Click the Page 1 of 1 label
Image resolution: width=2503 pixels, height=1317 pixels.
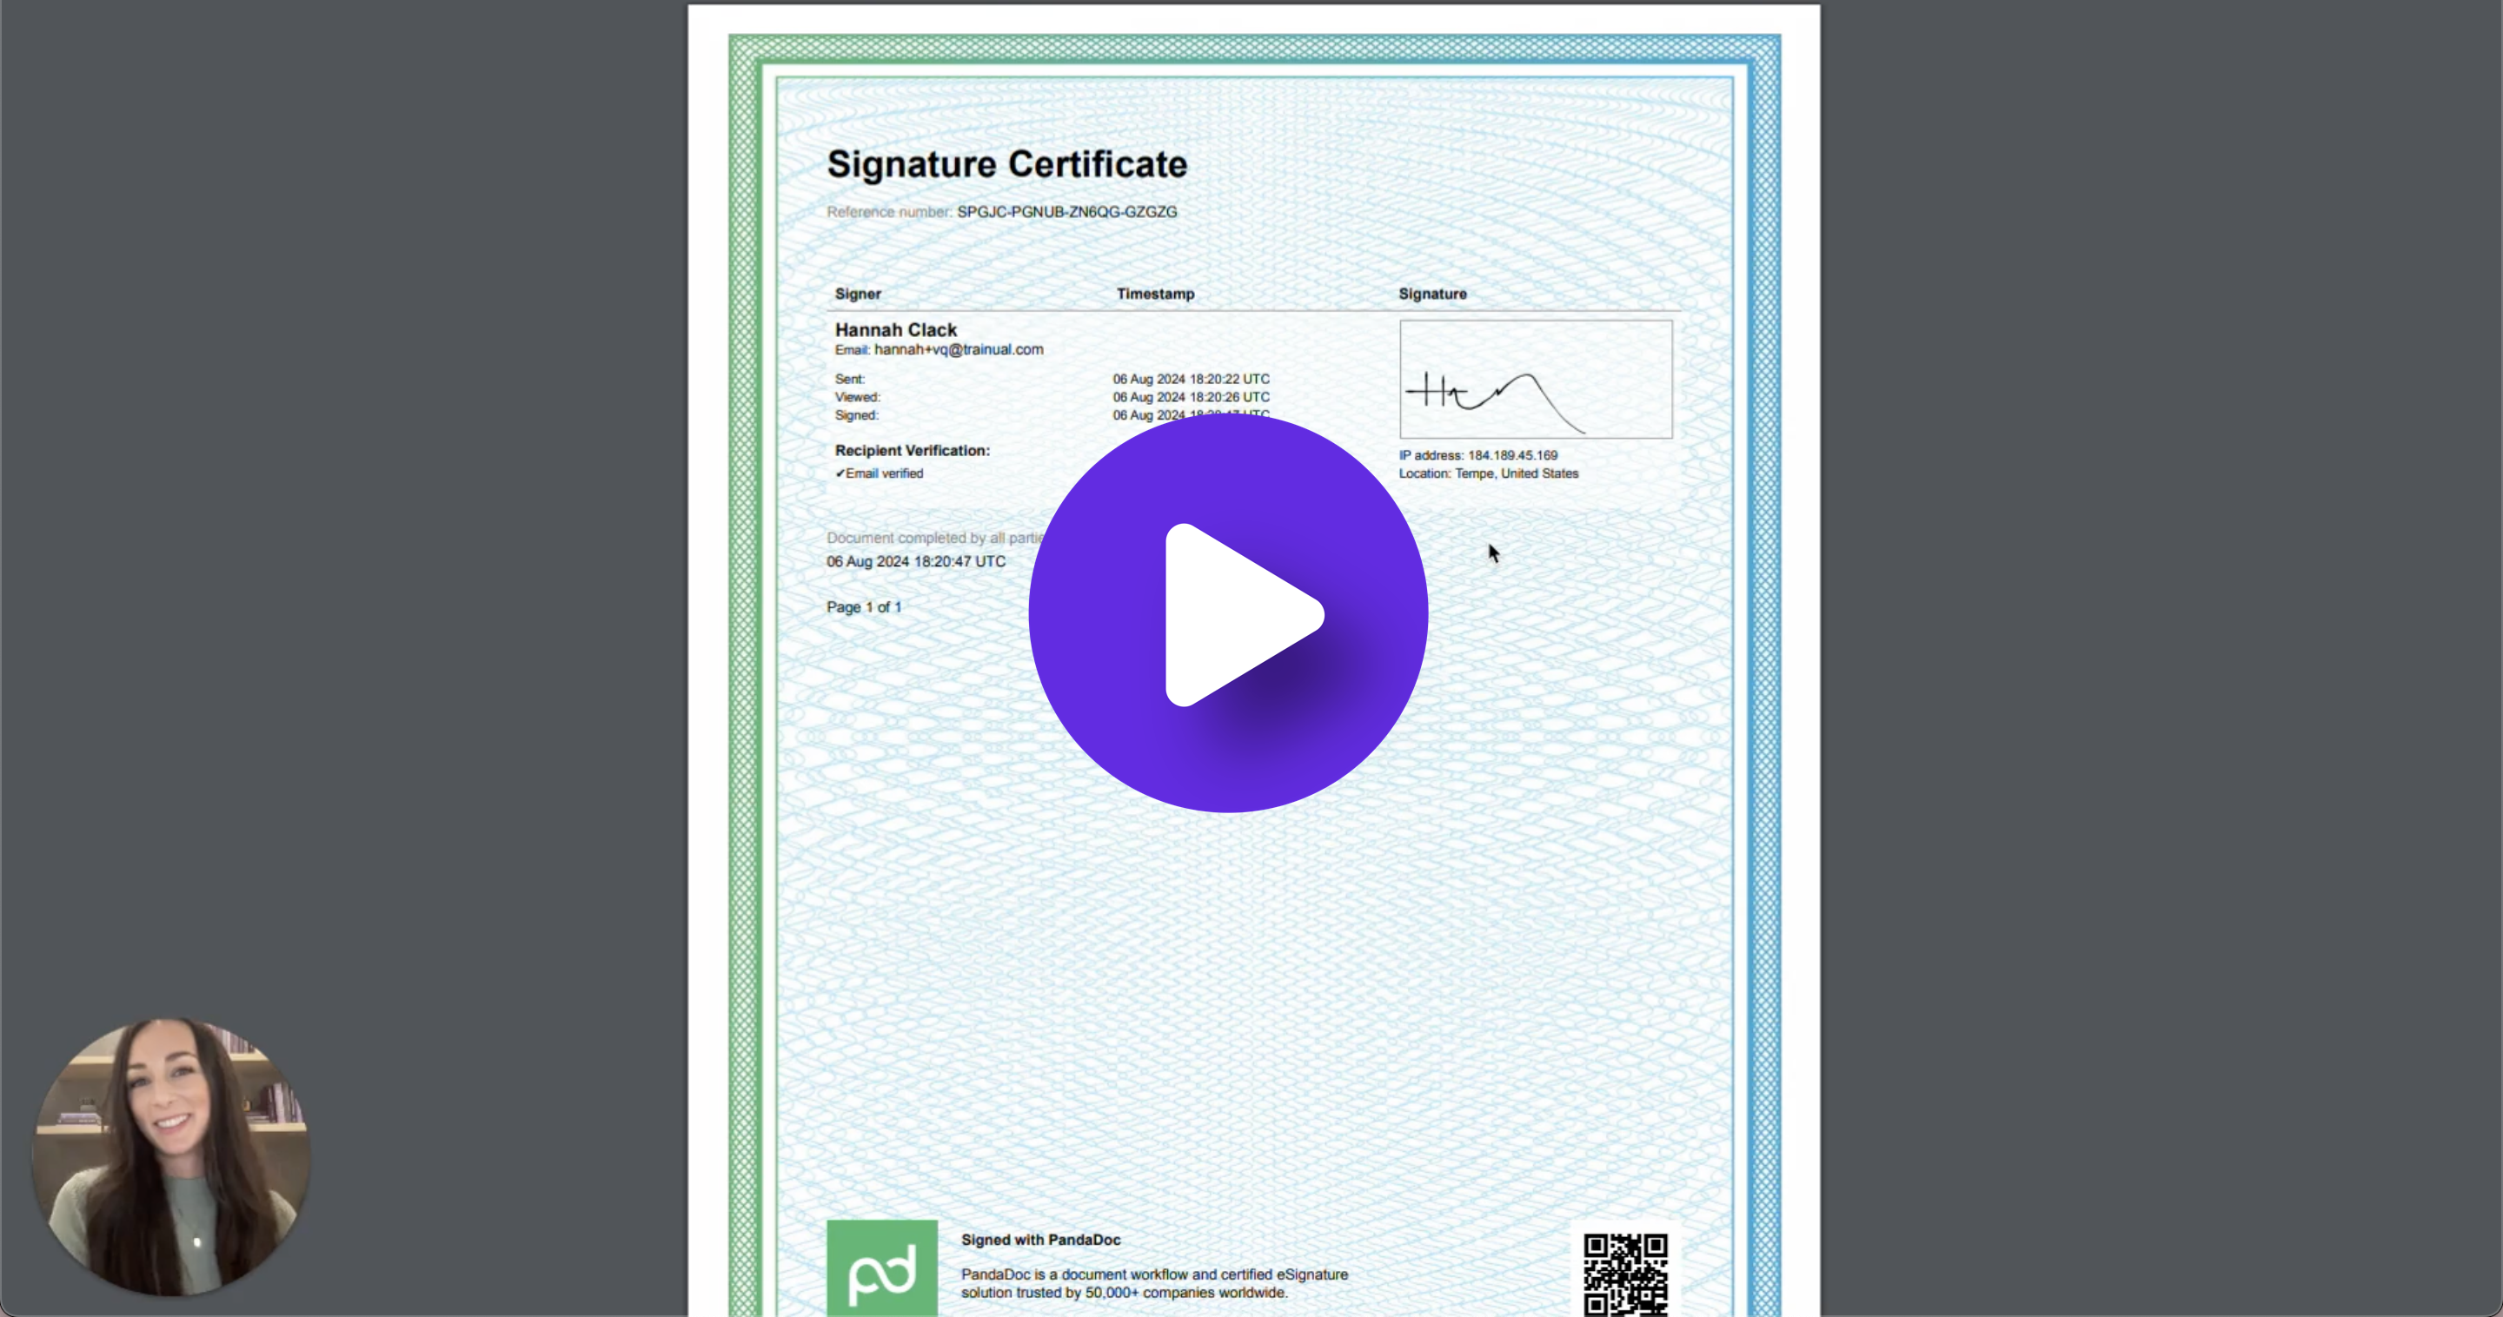point(863,606)
